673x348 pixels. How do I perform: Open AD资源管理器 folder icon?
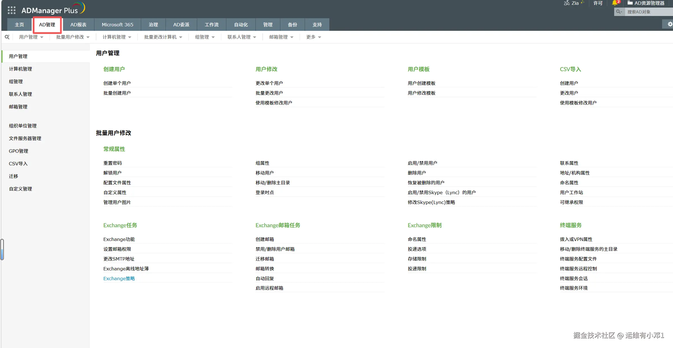(630, 3)
